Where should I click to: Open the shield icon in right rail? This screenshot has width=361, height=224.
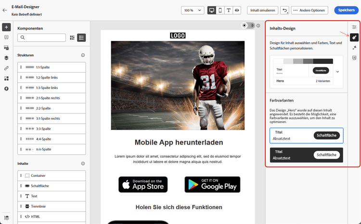click(x=354, y=58)
